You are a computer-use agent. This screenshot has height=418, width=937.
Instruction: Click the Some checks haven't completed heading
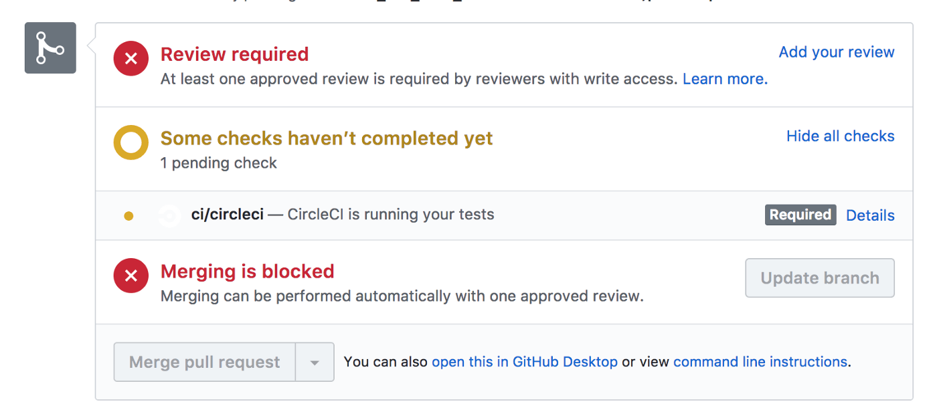click(x=327, y=138)
